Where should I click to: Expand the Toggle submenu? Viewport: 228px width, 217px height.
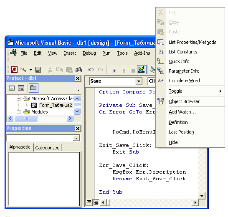pyautogui.click(x=190, y=91)
